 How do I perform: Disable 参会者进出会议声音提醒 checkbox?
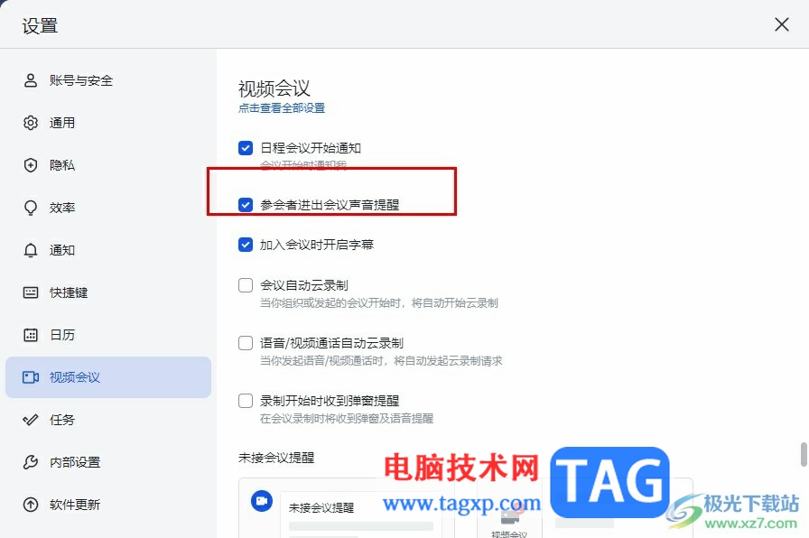[246, 205]
